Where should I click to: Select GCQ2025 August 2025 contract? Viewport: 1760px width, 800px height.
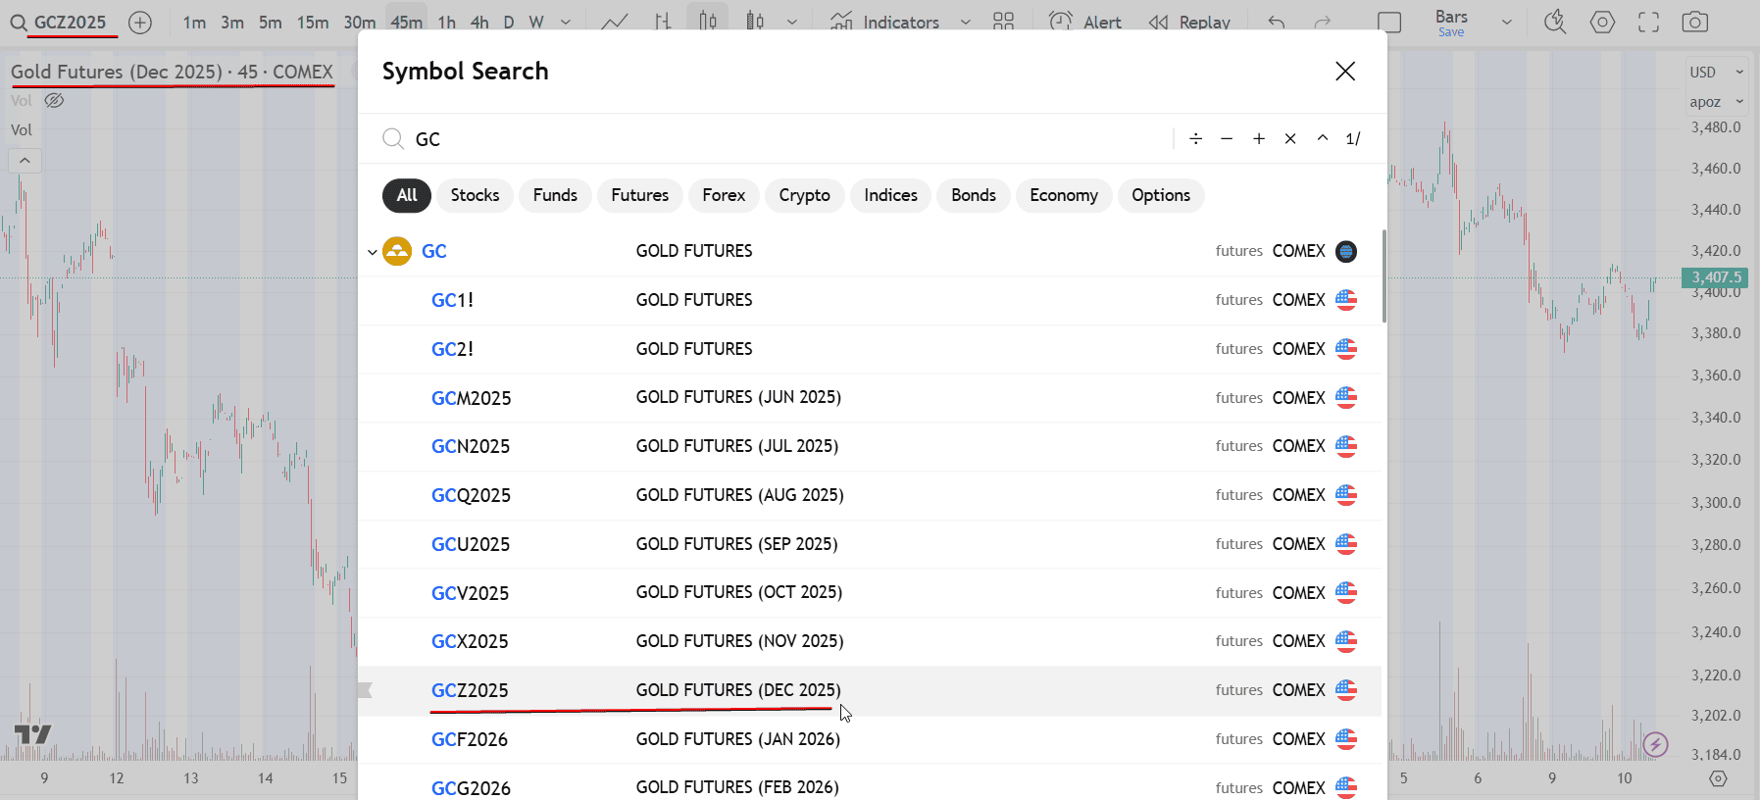tap(870, 495)
